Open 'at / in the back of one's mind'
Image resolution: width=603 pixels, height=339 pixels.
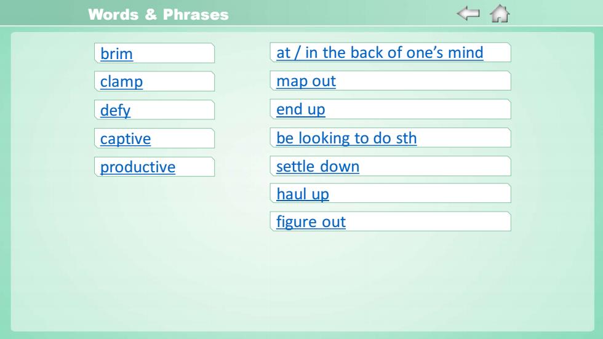pos(380,53)
